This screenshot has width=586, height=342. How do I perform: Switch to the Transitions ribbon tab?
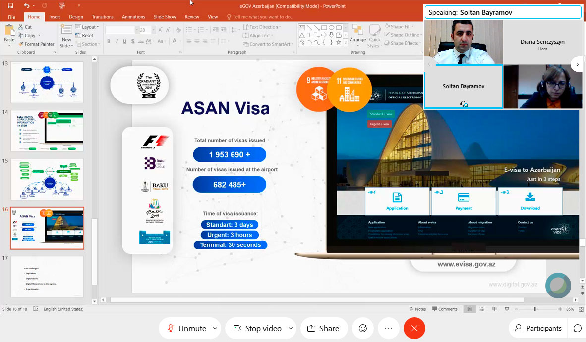103,17
